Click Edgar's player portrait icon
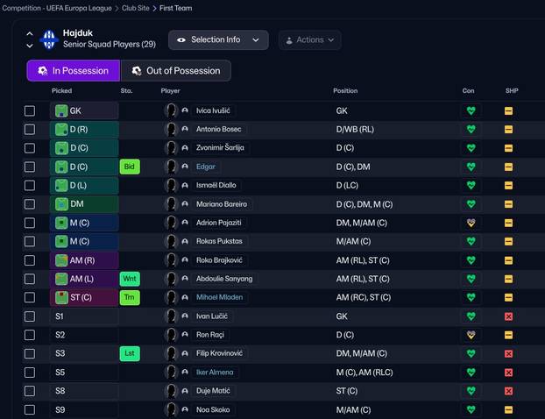 coord(172,167)
